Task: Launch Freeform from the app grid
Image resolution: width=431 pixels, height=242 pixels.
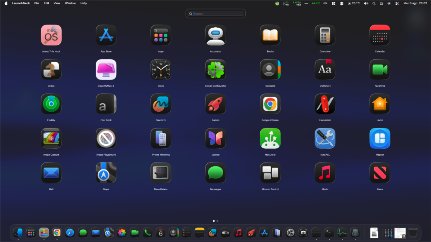Action: 161,104
